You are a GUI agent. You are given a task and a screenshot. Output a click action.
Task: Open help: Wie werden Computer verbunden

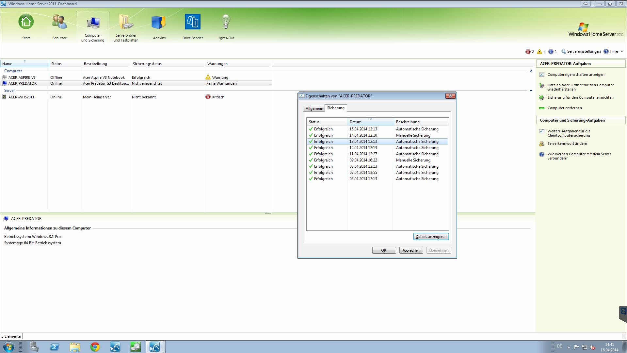click(x=579, y=156)
